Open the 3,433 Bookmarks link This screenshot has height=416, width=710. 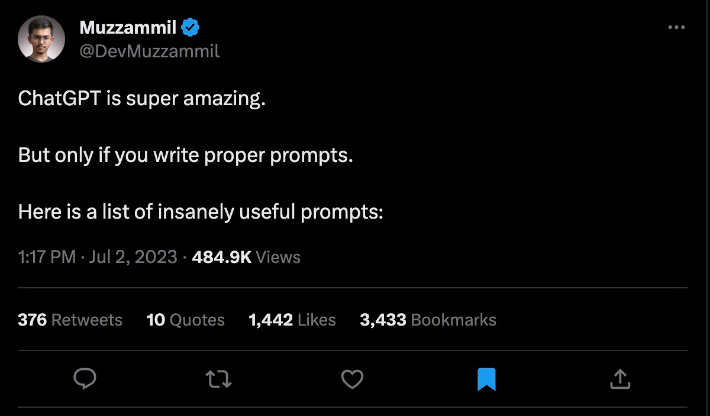429,320
